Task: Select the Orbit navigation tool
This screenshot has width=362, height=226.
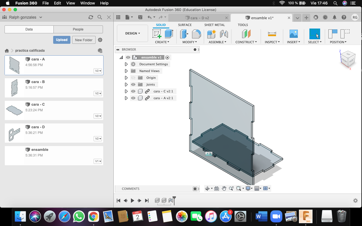Action: 207,188
